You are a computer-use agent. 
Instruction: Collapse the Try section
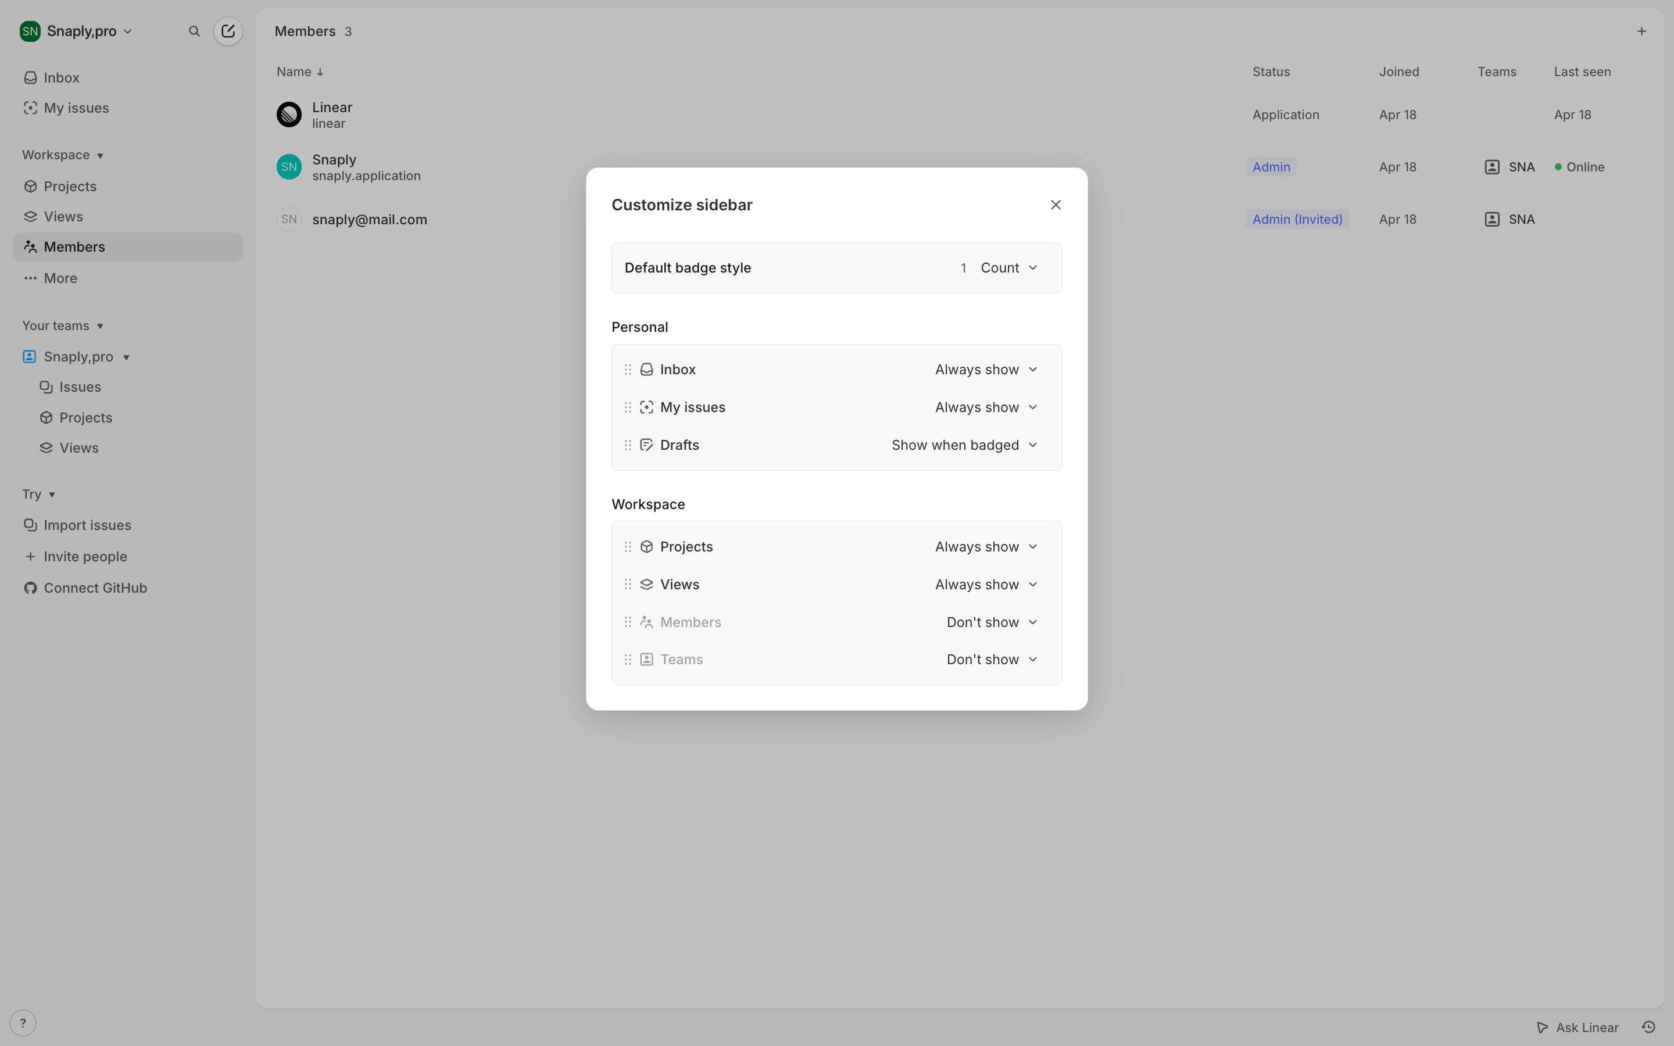click(x=39, y=495)
